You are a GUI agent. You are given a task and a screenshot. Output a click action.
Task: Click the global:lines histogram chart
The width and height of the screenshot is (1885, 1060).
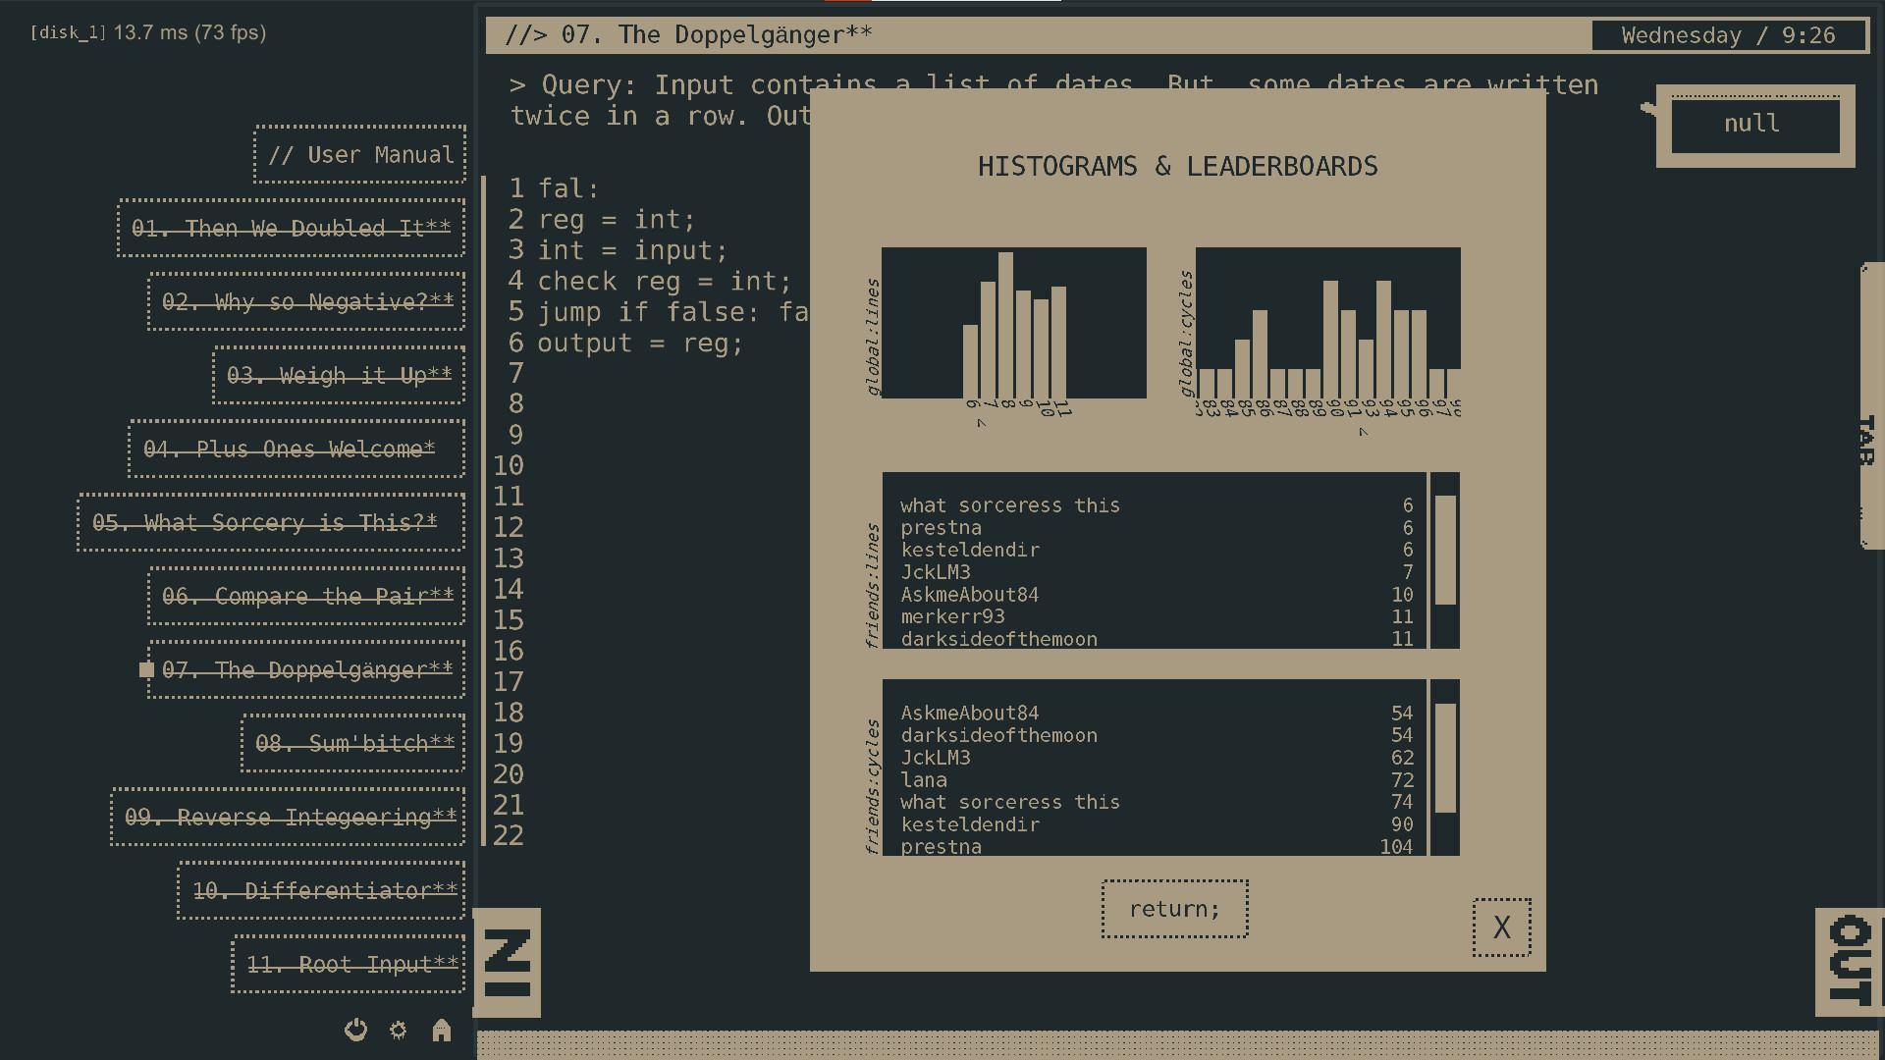[1013, 324]
